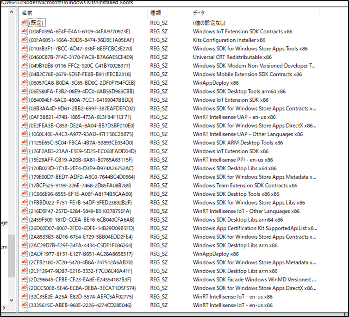349x317 pixels.
Task: Click data 'Windows SDK Desktop Libs x64 x86'
Action: [x=235, y=168]
